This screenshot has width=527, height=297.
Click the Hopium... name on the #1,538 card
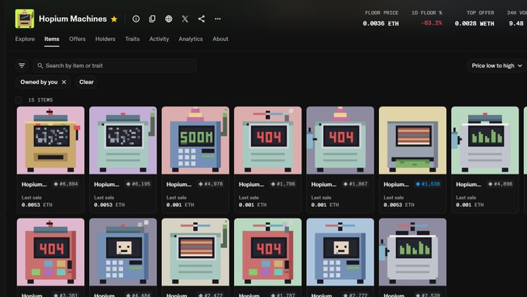pos(396,185)
